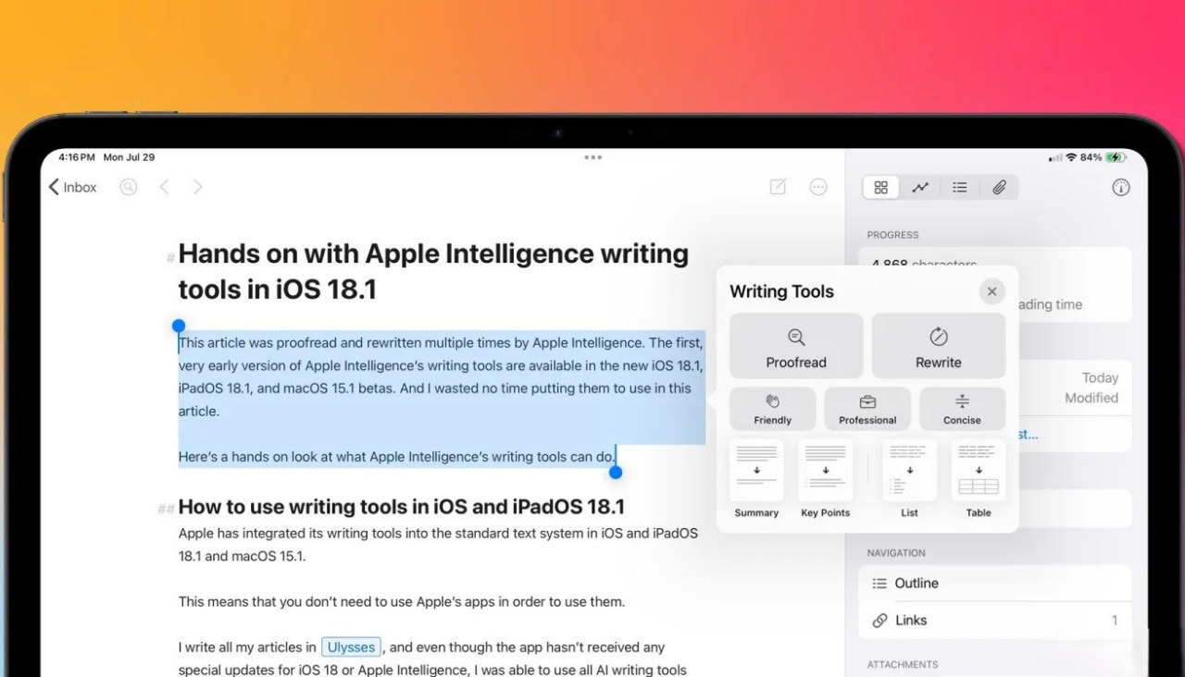Image resolution: width=1185 pixels, height=677 pixels.
Task: Expand the Outline navigation row
Action: point(995,584)
